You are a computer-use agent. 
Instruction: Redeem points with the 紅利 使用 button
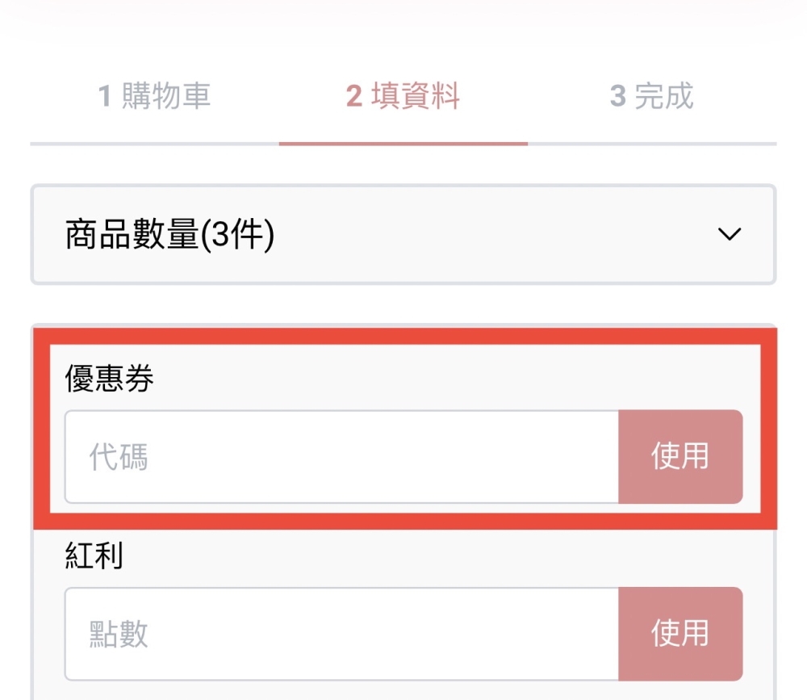[x=680, y=634]
